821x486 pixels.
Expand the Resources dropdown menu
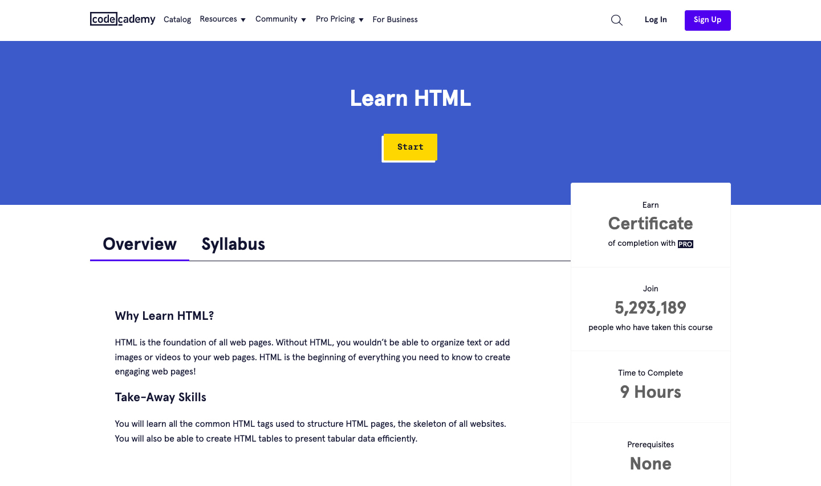[222, 19]
